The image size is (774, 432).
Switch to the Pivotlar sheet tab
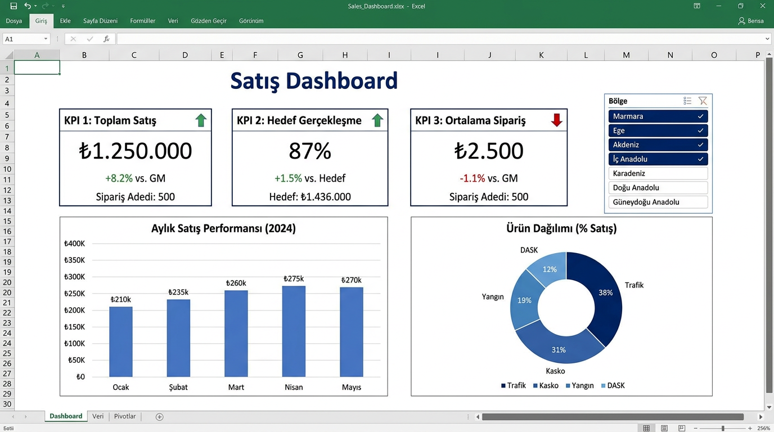(x=125, y=417)
